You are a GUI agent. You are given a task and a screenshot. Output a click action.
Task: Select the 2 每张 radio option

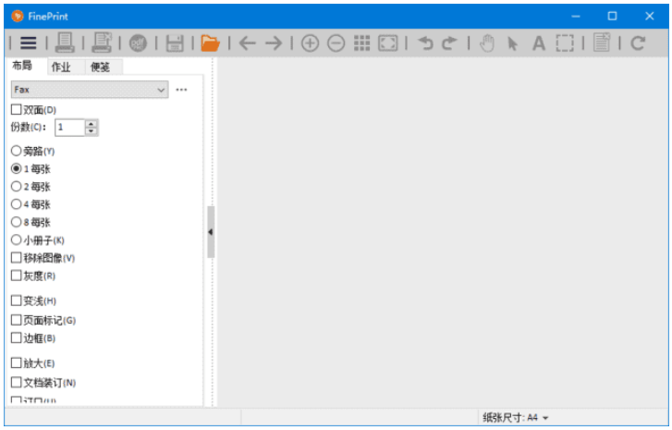[x=16, y=187]
